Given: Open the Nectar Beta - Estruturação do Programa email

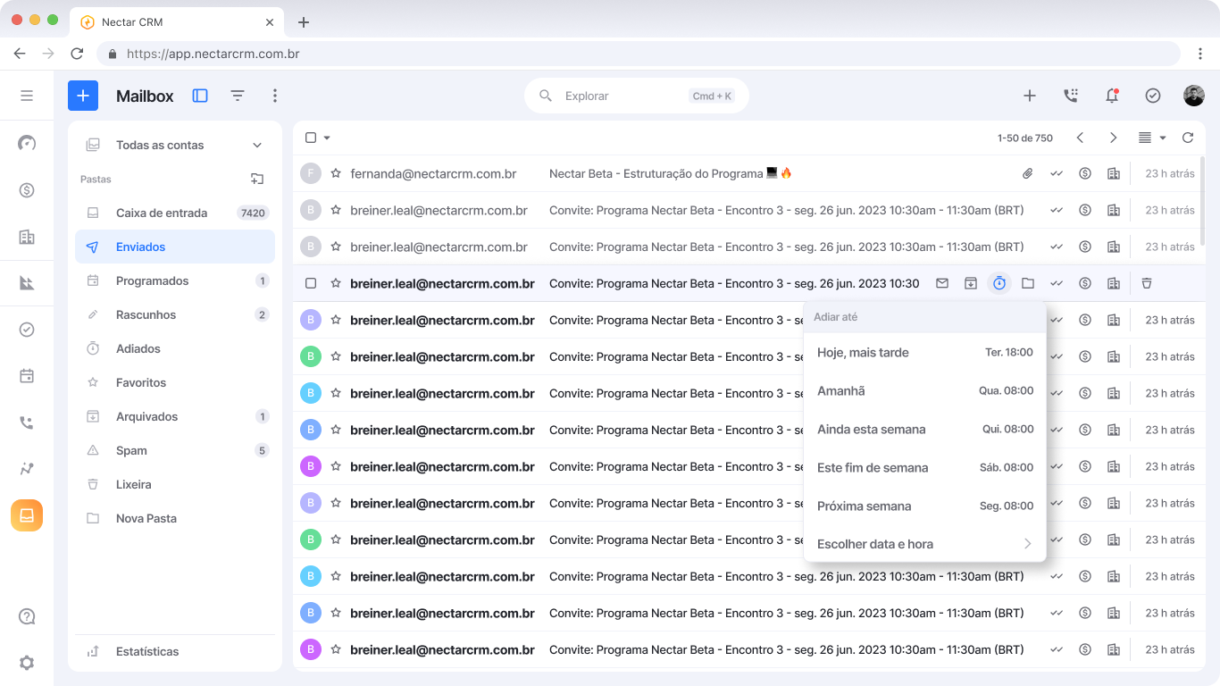Looking at the screenshot, I should coord(671,173).
